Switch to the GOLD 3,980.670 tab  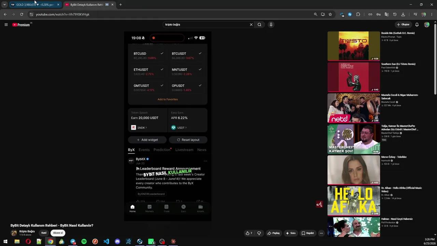35,5
